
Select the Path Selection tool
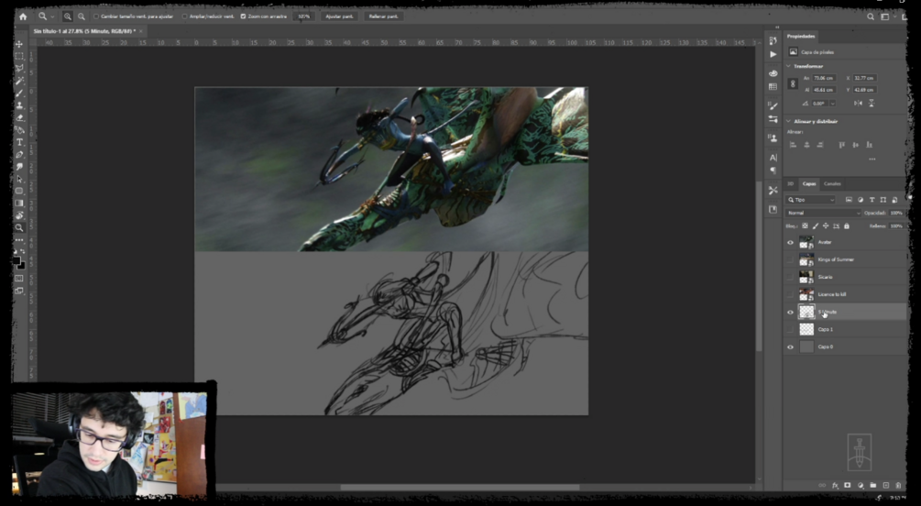click(x=19, y=180)
